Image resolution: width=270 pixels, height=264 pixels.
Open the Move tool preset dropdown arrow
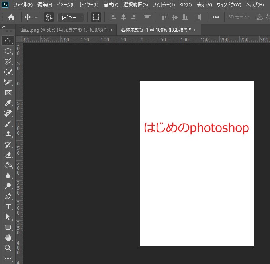coord(36,17)
